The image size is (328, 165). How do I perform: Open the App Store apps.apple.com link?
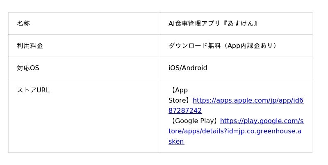point(248,101)
